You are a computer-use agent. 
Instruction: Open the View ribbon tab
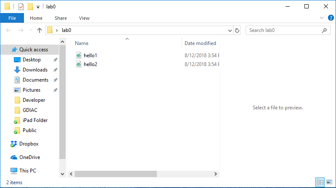pos(84,18)
